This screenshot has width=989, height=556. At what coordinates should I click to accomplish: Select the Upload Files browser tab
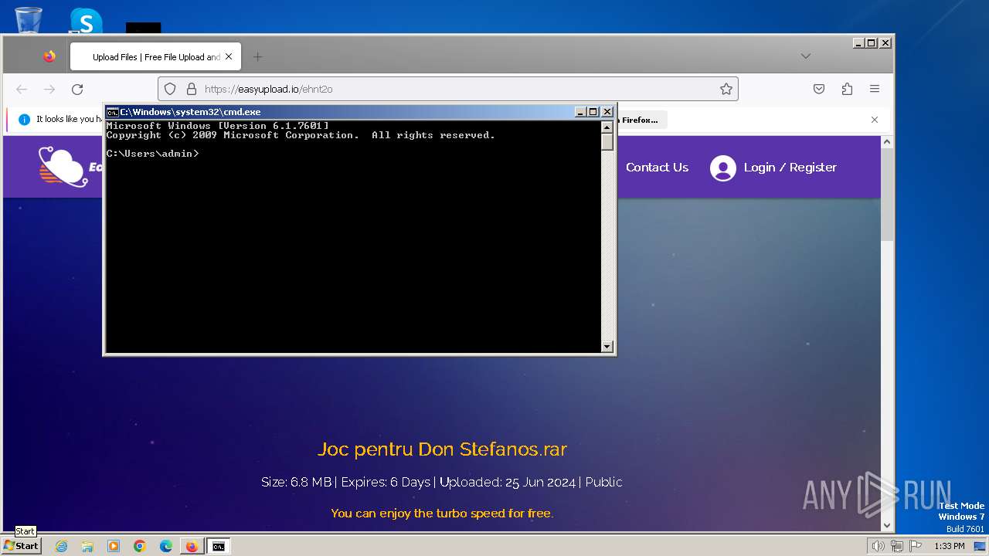pos(155,56)
